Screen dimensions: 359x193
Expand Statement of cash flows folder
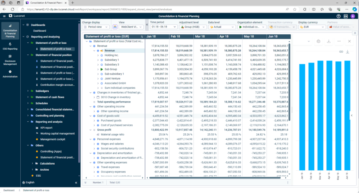coord(28,97)
